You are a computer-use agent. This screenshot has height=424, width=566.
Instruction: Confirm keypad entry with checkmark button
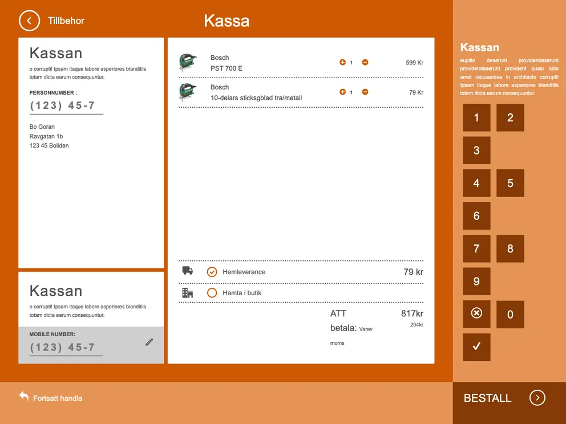coord(476,347)
